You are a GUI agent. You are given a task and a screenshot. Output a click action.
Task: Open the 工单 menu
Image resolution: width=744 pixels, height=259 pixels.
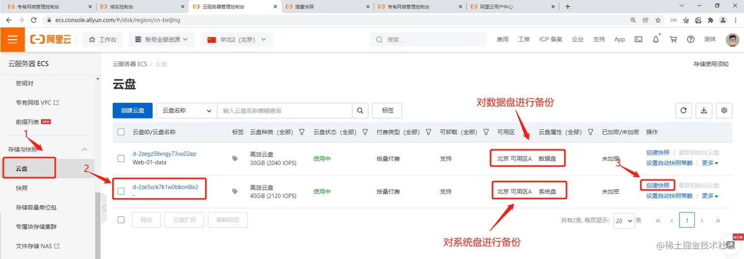524,39
